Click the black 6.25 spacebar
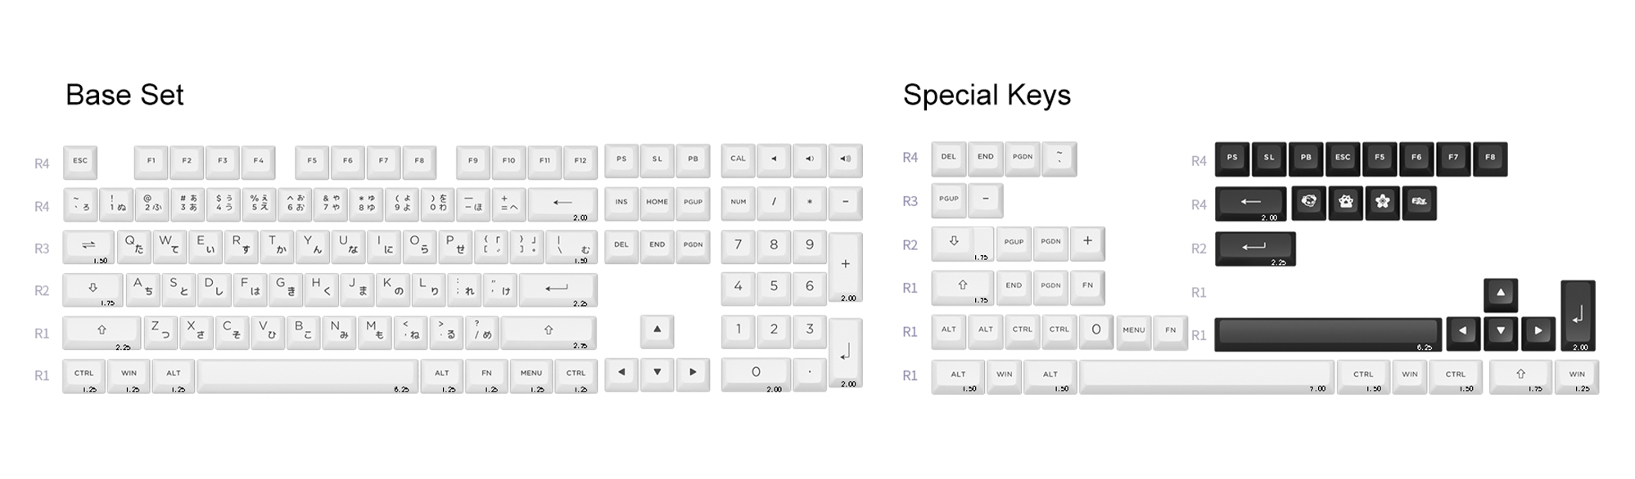Viewport: 1635px width, 479px height. coord(1327,334)
